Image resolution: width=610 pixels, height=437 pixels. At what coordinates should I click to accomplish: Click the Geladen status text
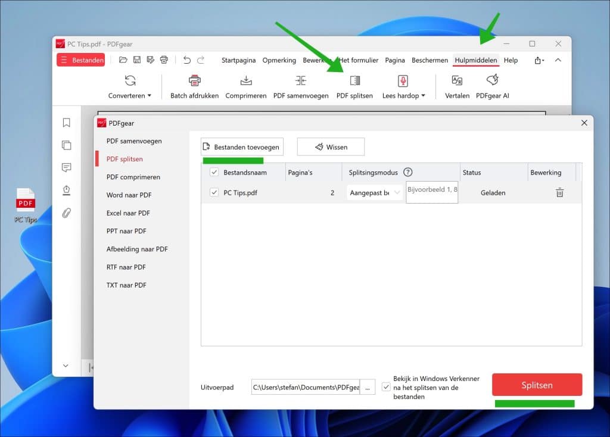click(x=493, y=193)
